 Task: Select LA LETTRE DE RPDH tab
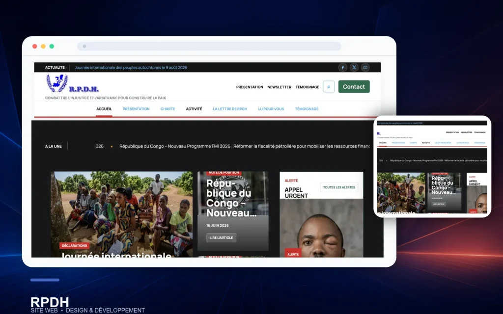click(230, 109)
